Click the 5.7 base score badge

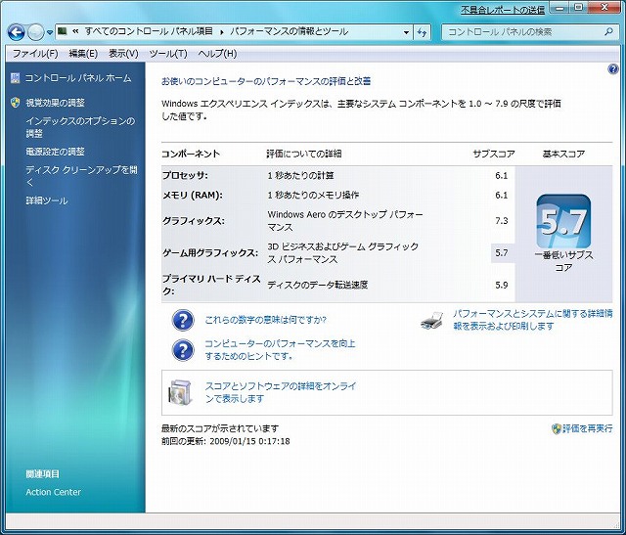tap(563, 222)
